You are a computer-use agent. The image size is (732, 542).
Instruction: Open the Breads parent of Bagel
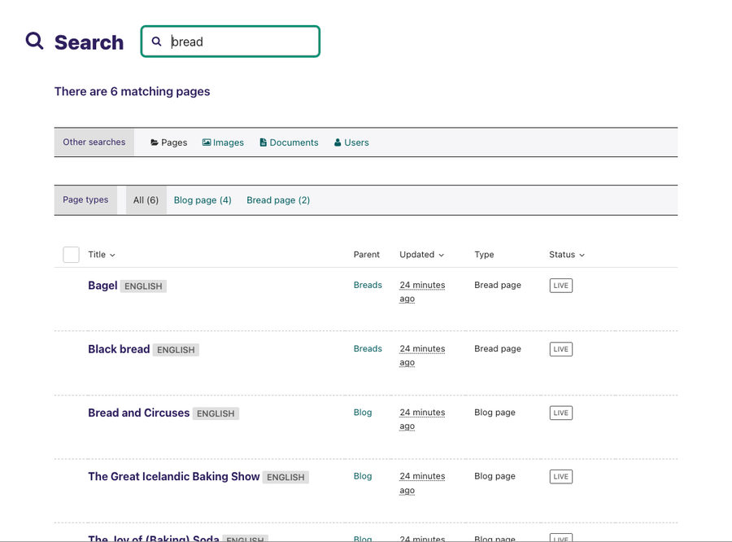point(368,285)
